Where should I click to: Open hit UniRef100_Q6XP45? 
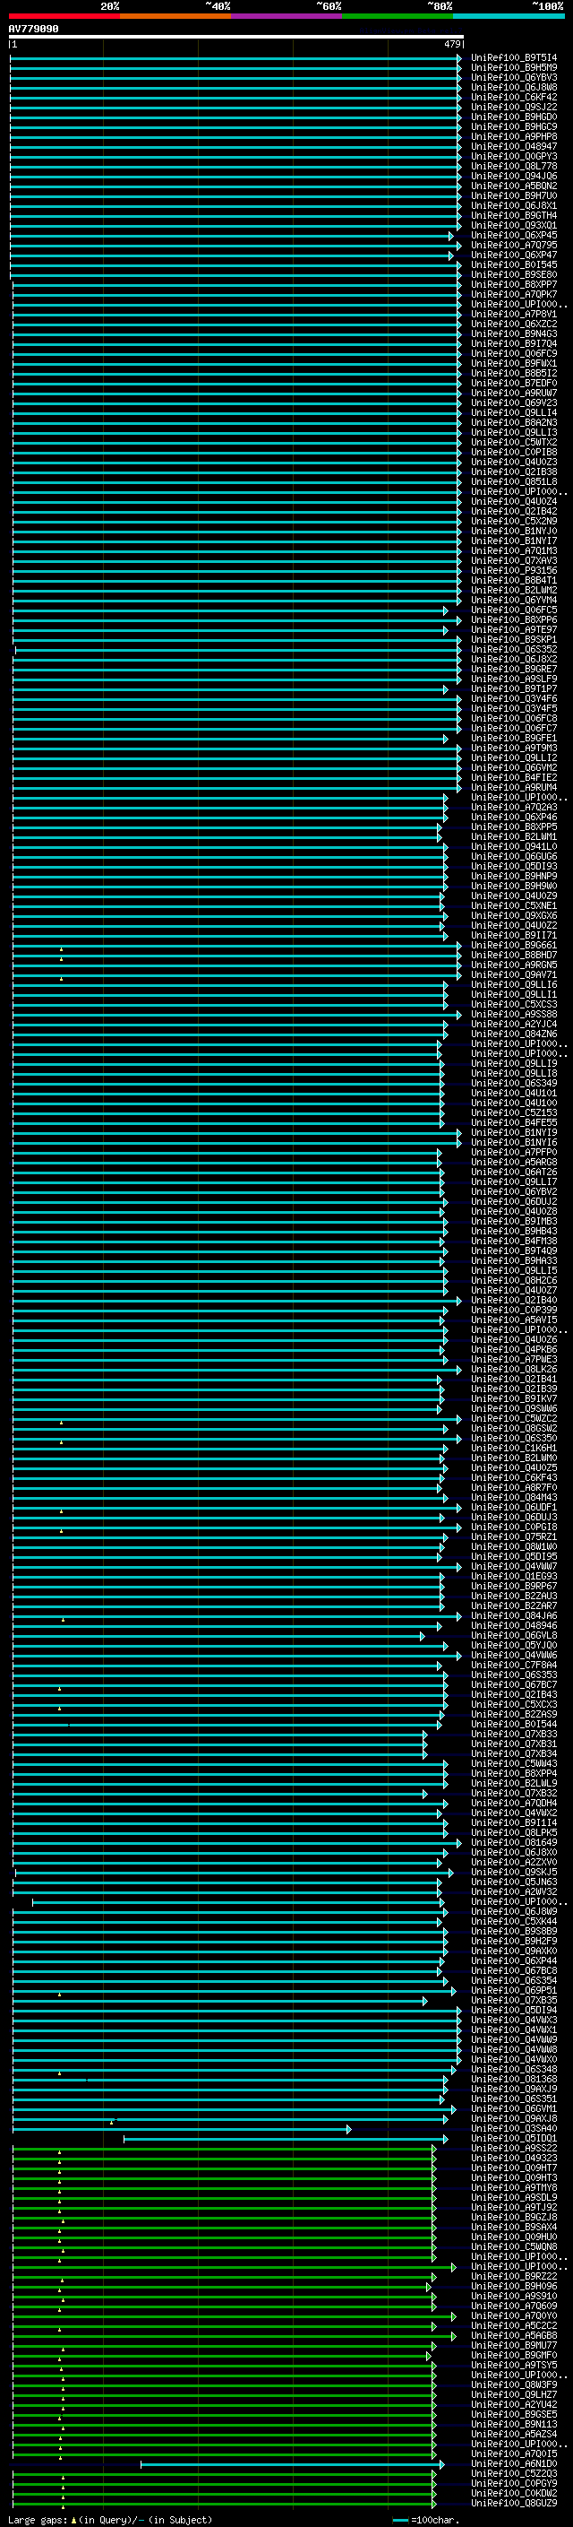(x=513, y=236)
